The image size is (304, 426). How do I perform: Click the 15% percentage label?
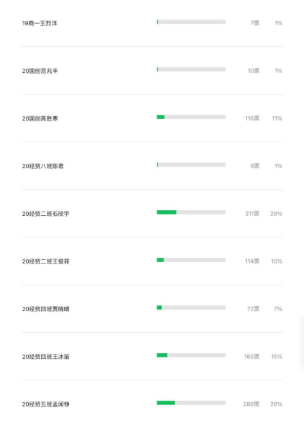pos(277,357)
